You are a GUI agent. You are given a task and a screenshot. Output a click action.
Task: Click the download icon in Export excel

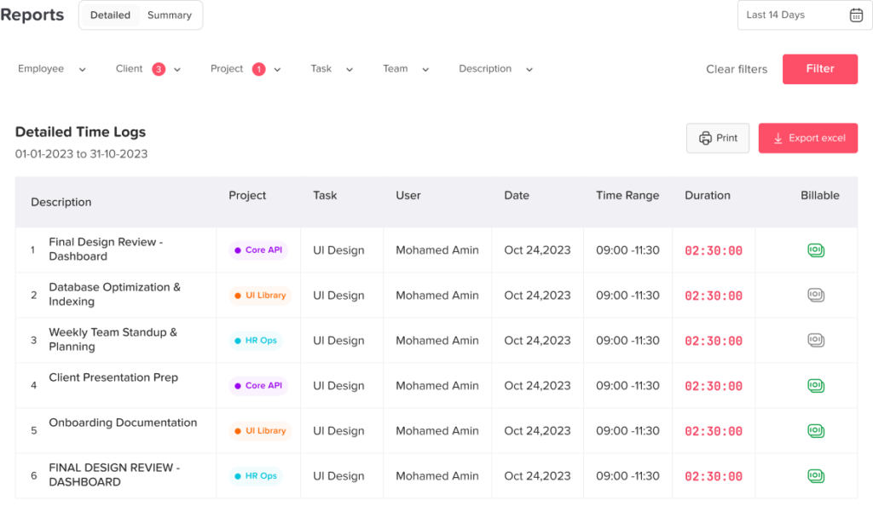pyautogui.click(x=778, y=138)
